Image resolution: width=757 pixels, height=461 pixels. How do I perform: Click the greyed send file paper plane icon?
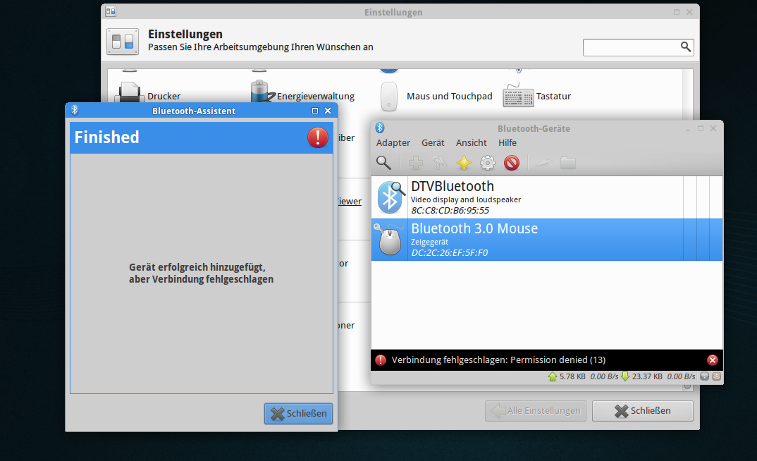(543, 163)
